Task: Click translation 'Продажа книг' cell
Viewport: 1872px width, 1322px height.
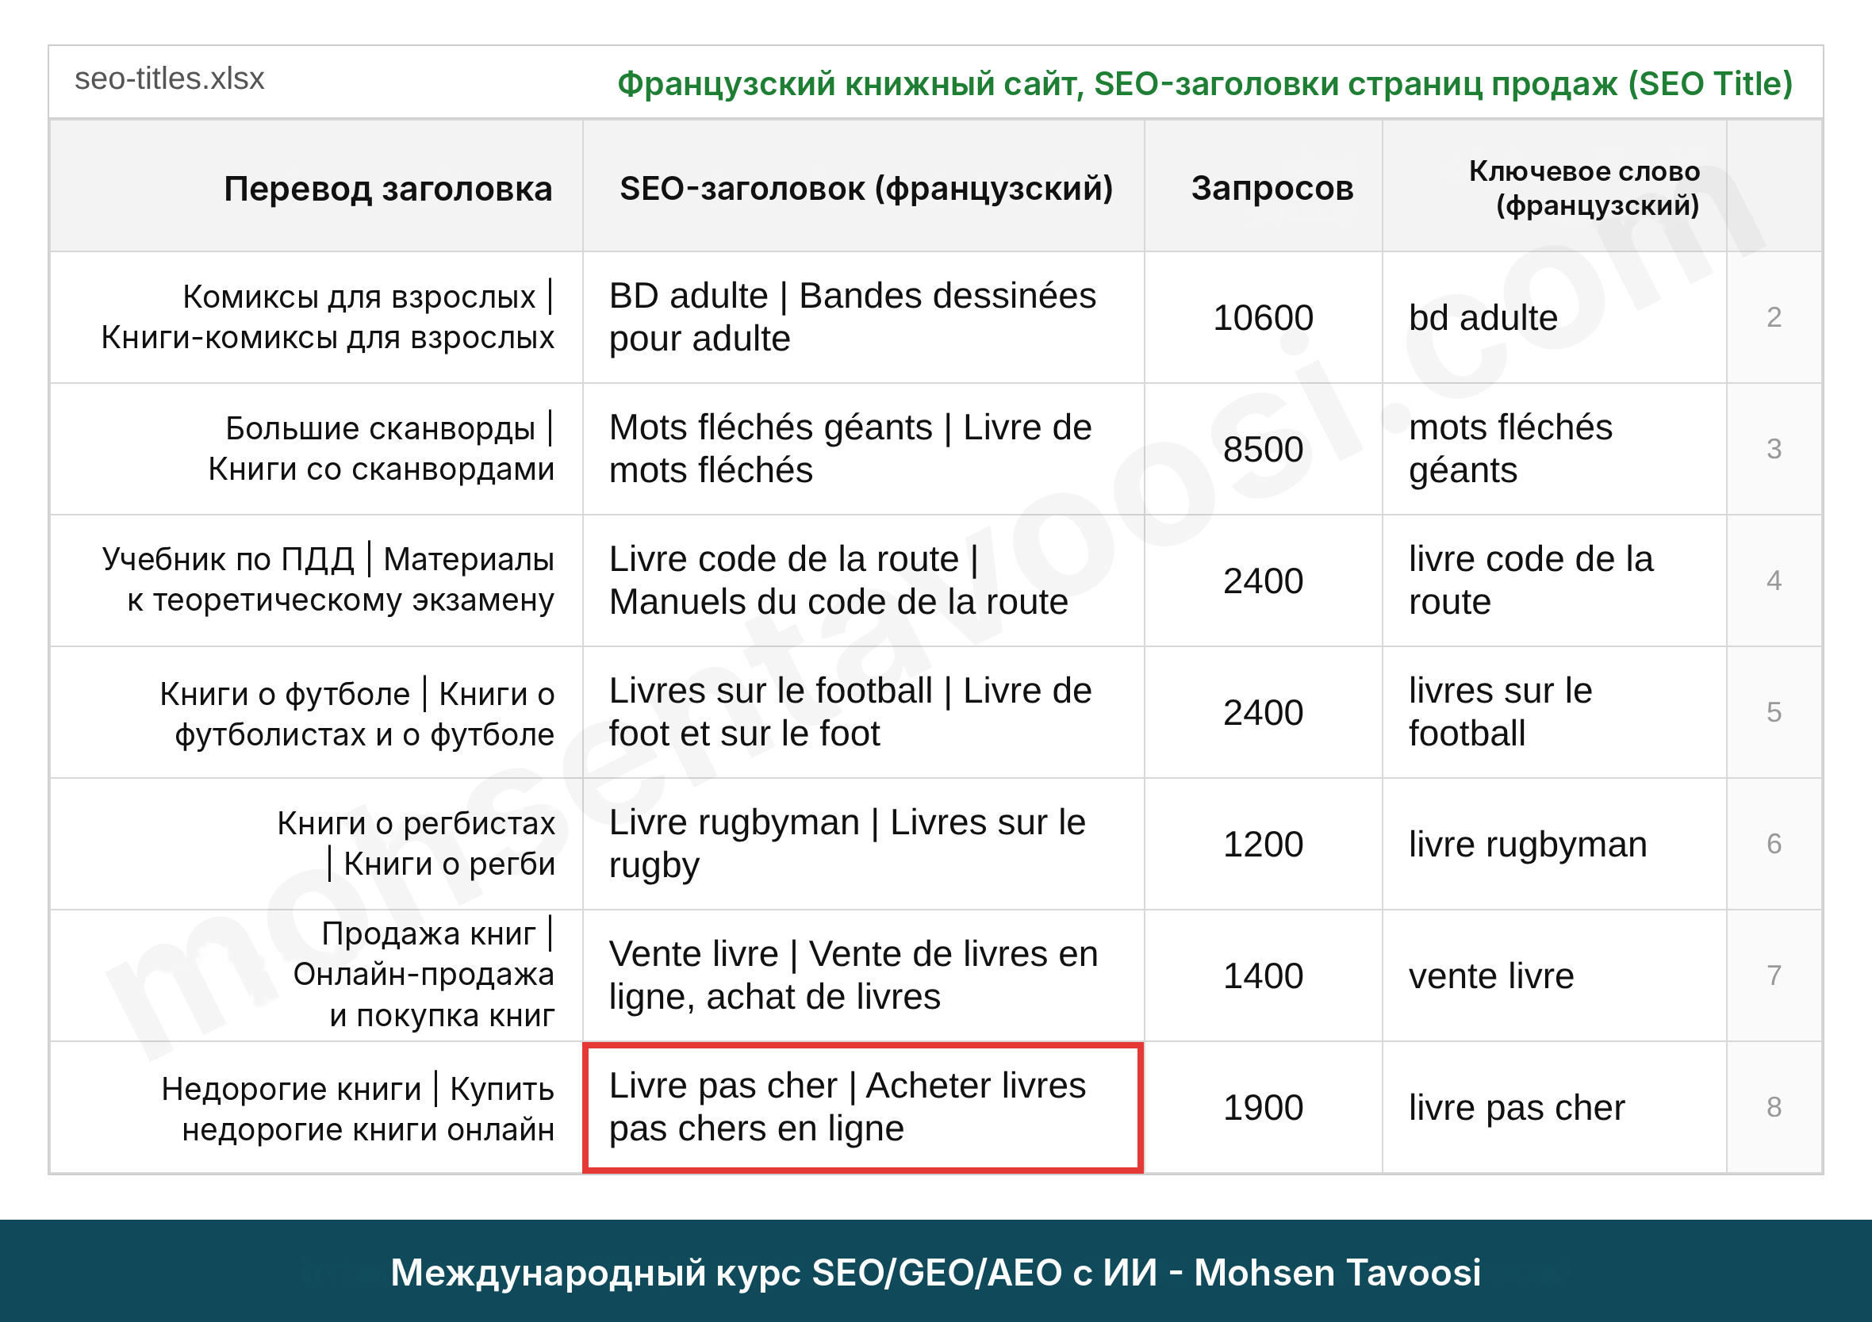Action: 316,975
